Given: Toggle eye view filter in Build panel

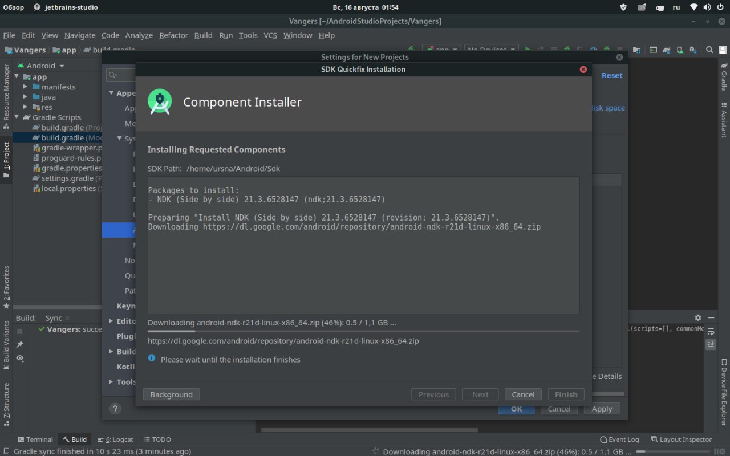Looking at the screenshot, I should 20,358.
